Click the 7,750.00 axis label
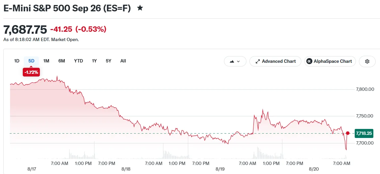380x174 pixels. (x=365, y=116)
